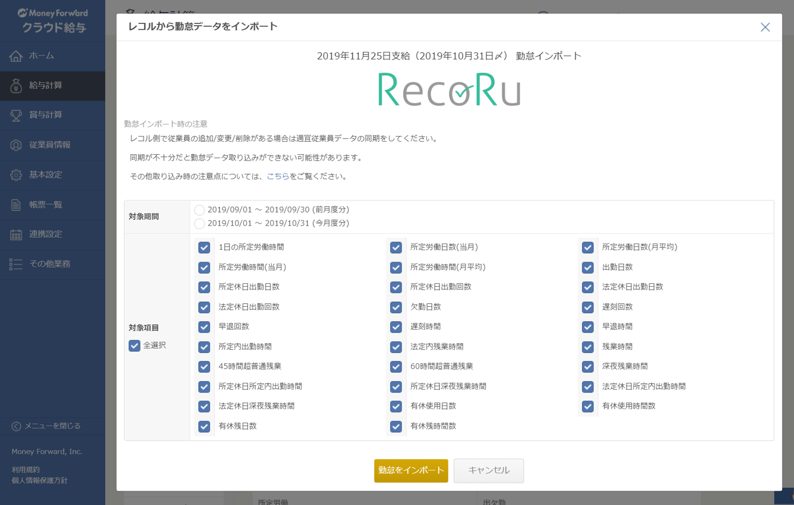
Task: Uncheck the 全選択 checkbox
Action: tap(134, 345)
